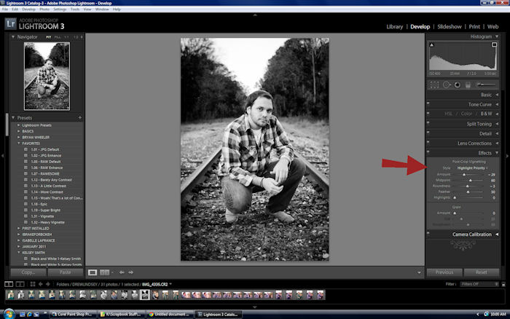Image resolution: width=510 pixels, height=319 pixels.
Task: Collapse the Effects panel
Action: coord(497,153)
